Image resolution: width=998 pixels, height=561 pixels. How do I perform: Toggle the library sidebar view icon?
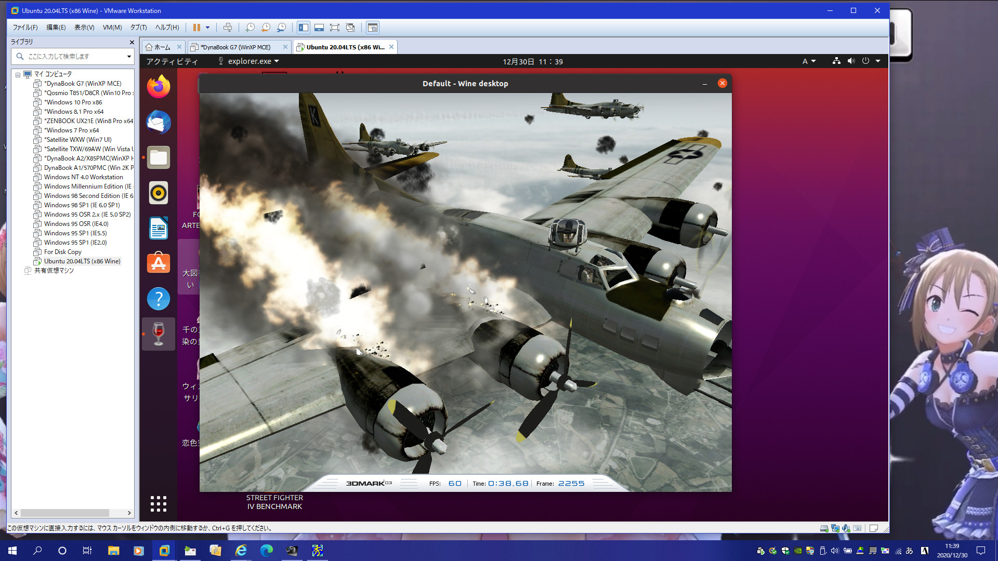pos(304,28)
